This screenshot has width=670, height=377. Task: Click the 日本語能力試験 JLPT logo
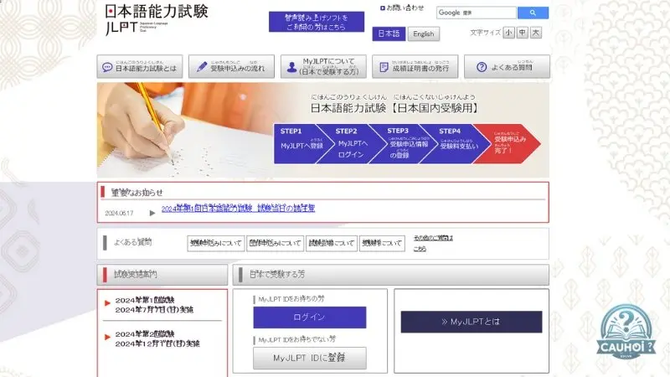[157, 18]
